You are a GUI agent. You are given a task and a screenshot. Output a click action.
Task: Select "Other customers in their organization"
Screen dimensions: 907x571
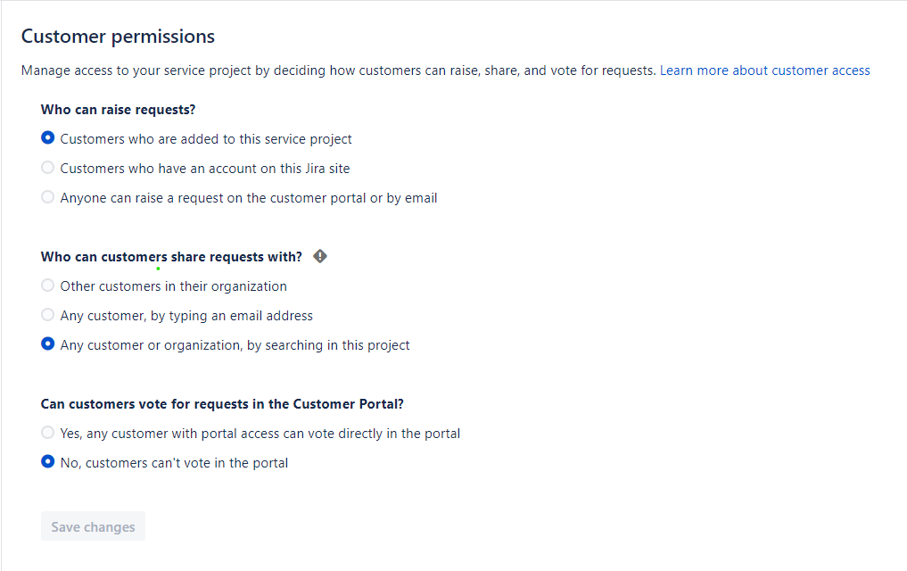tap(47, 285)
